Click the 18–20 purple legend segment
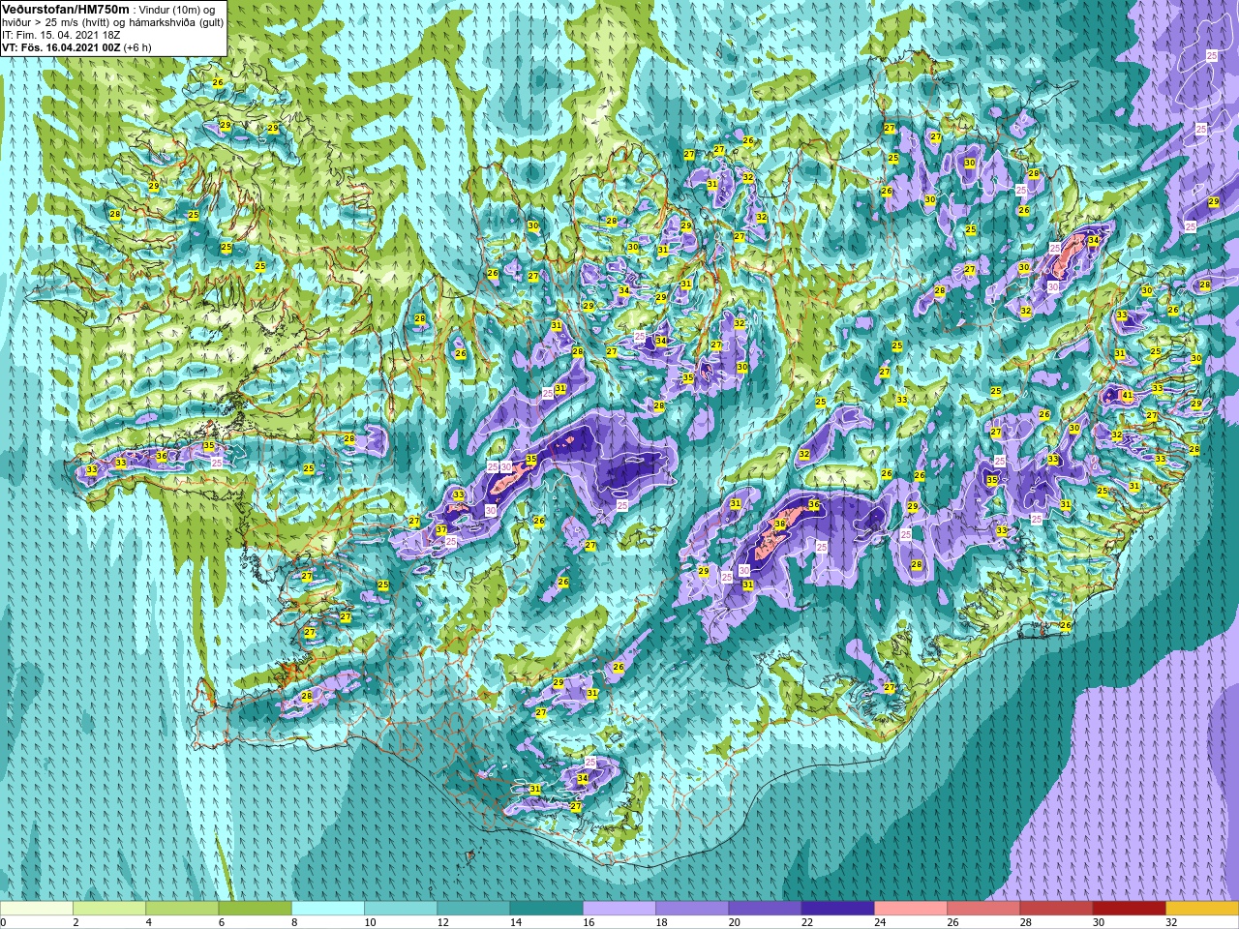 pos(692,908)
